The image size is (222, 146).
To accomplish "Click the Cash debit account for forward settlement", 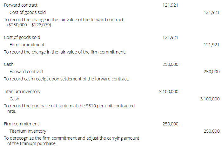I will tap(9, 64).
